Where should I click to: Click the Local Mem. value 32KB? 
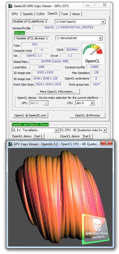41,67
